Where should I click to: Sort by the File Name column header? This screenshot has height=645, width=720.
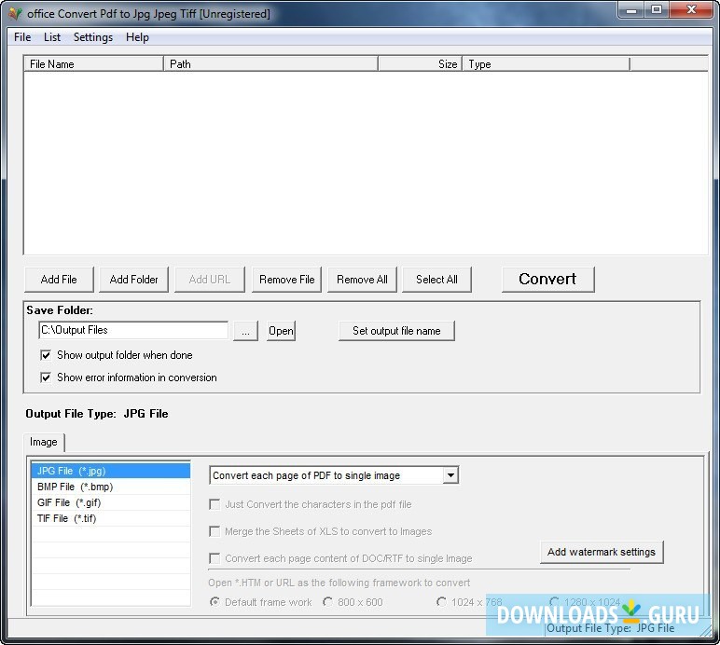coord(93,64)
